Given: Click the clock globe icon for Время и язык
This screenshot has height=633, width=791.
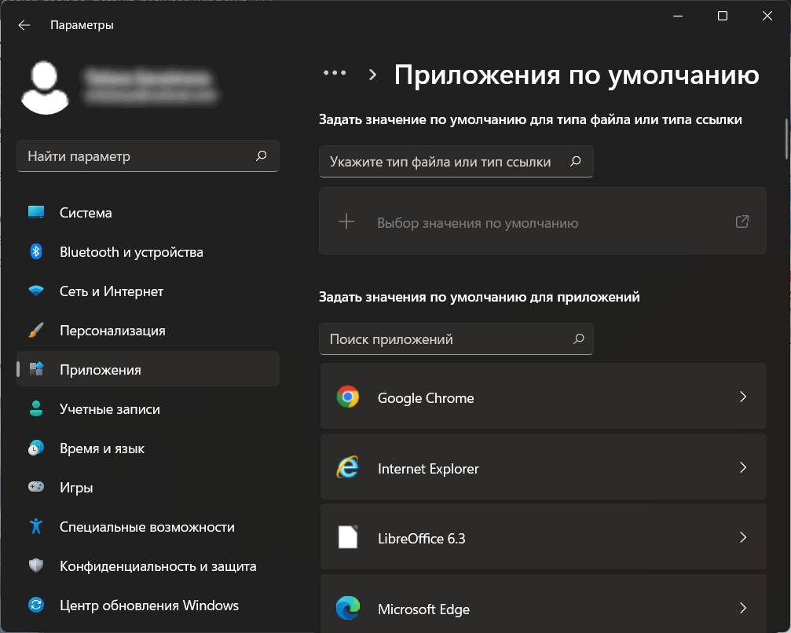Looking at the screenshot, I should tap(36, 448).
